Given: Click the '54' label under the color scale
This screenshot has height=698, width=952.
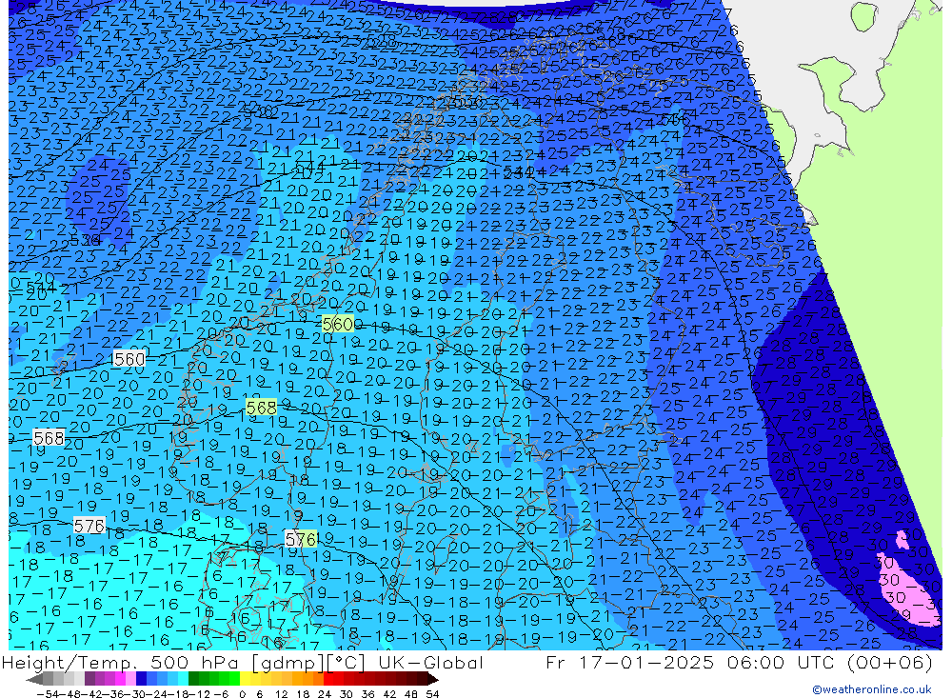Looking at the screenshot, I should (432, 694).
